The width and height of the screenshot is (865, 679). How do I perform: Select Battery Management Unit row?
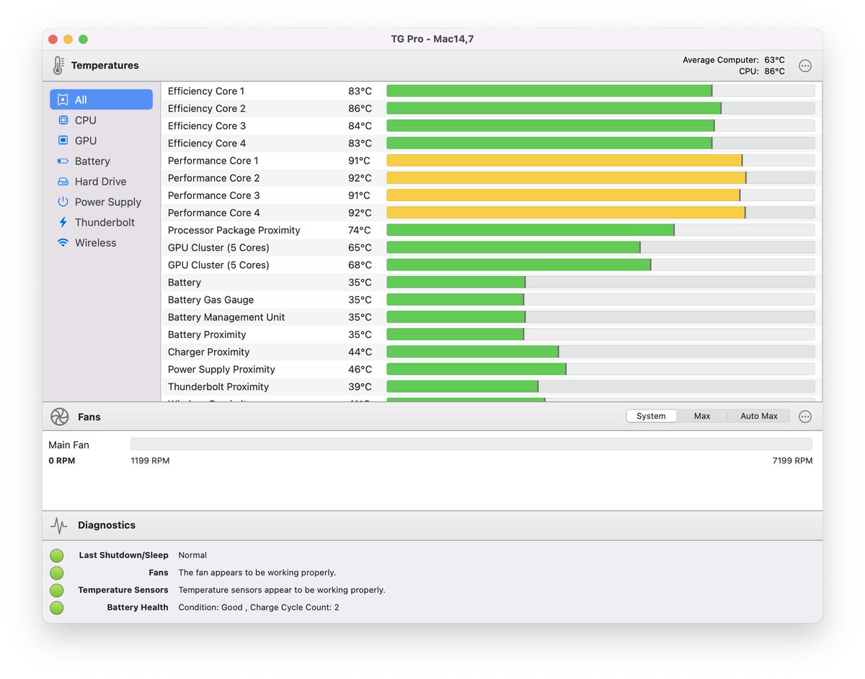[x=492, y=317]
